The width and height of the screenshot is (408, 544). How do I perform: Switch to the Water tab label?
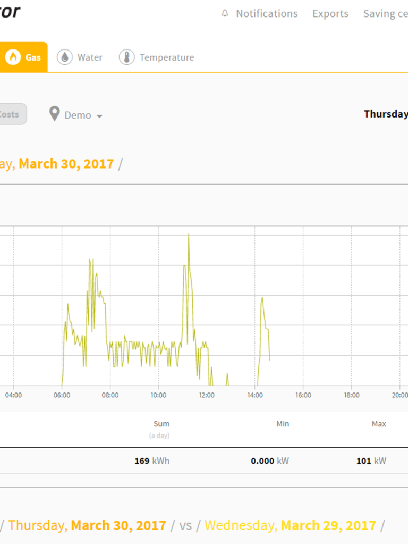[90, 57]
